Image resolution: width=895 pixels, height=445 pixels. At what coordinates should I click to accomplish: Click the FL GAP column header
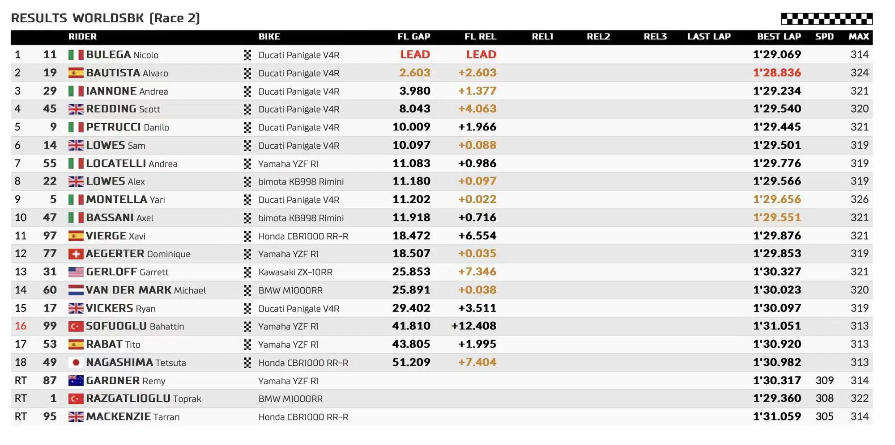click(x=413, y=37)
